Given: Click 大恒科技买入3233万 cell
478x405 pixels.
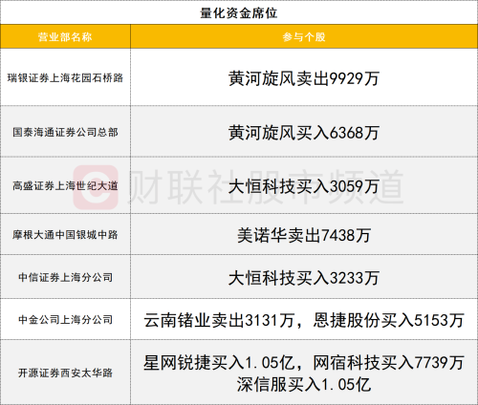Looking at the screenshot, I should tap(304, 278).
